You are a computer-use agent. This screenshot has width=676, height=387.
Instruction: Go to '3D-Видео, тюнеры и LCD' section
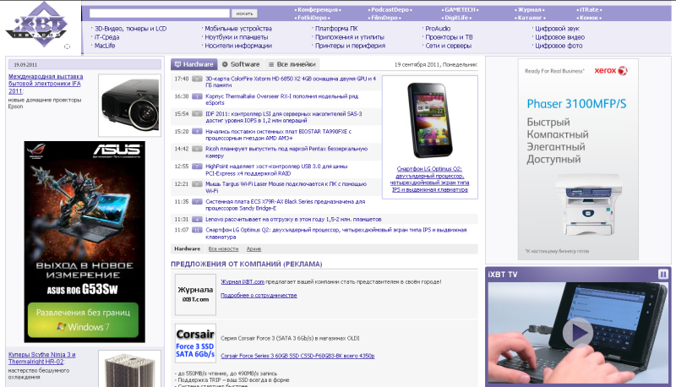point(130,29)
